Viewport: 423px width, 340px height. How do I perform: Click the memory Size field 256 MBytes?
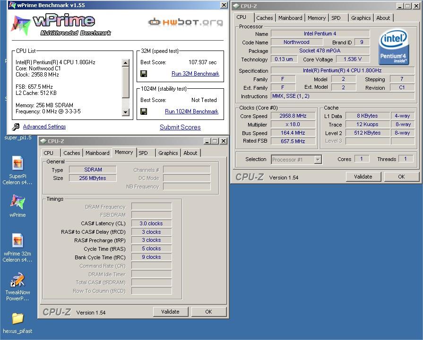93,178
